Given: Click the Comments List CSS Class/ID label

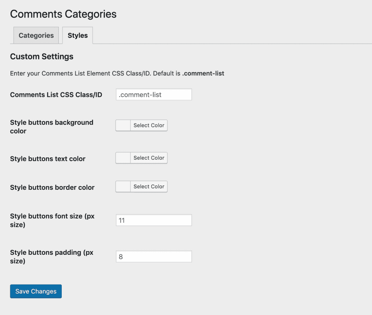Looking at the screenshot, I should tap(56, 95).
